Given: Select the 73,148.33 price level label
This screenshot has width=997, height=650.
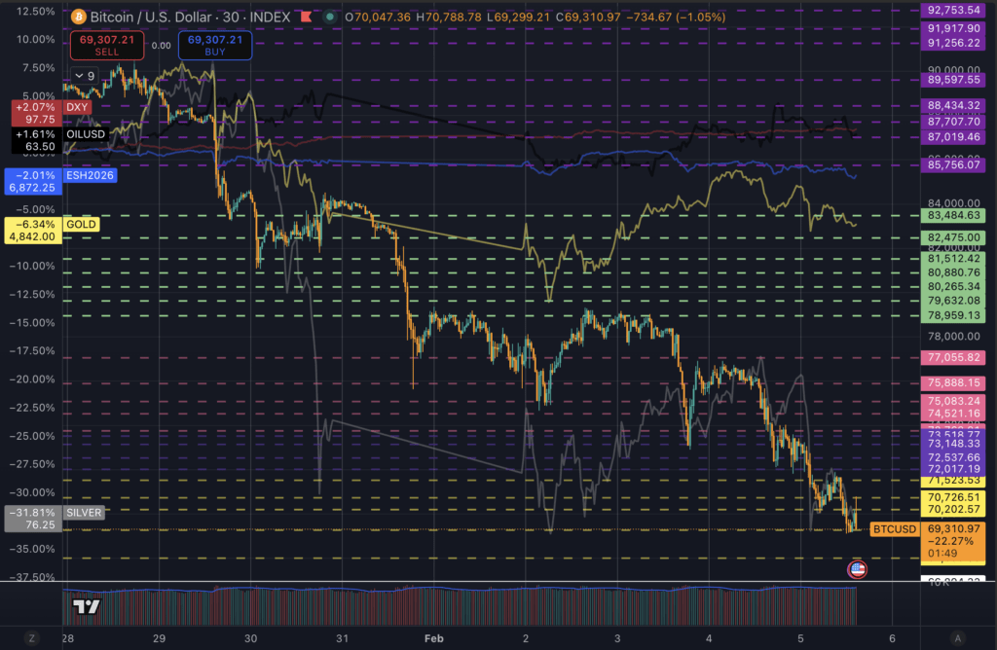Looking at the screenshot, I should pyautogui.click(x=953, y=444).
